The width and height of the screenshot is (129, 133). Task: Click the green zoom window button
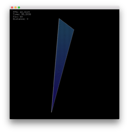tap(19, 8)
